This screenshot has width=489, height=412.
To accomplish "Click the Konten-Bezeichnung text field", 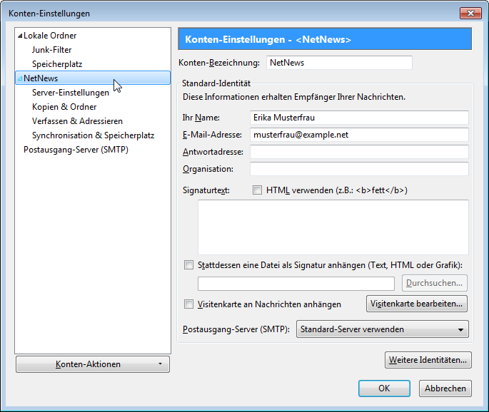I will coord(339,63).
